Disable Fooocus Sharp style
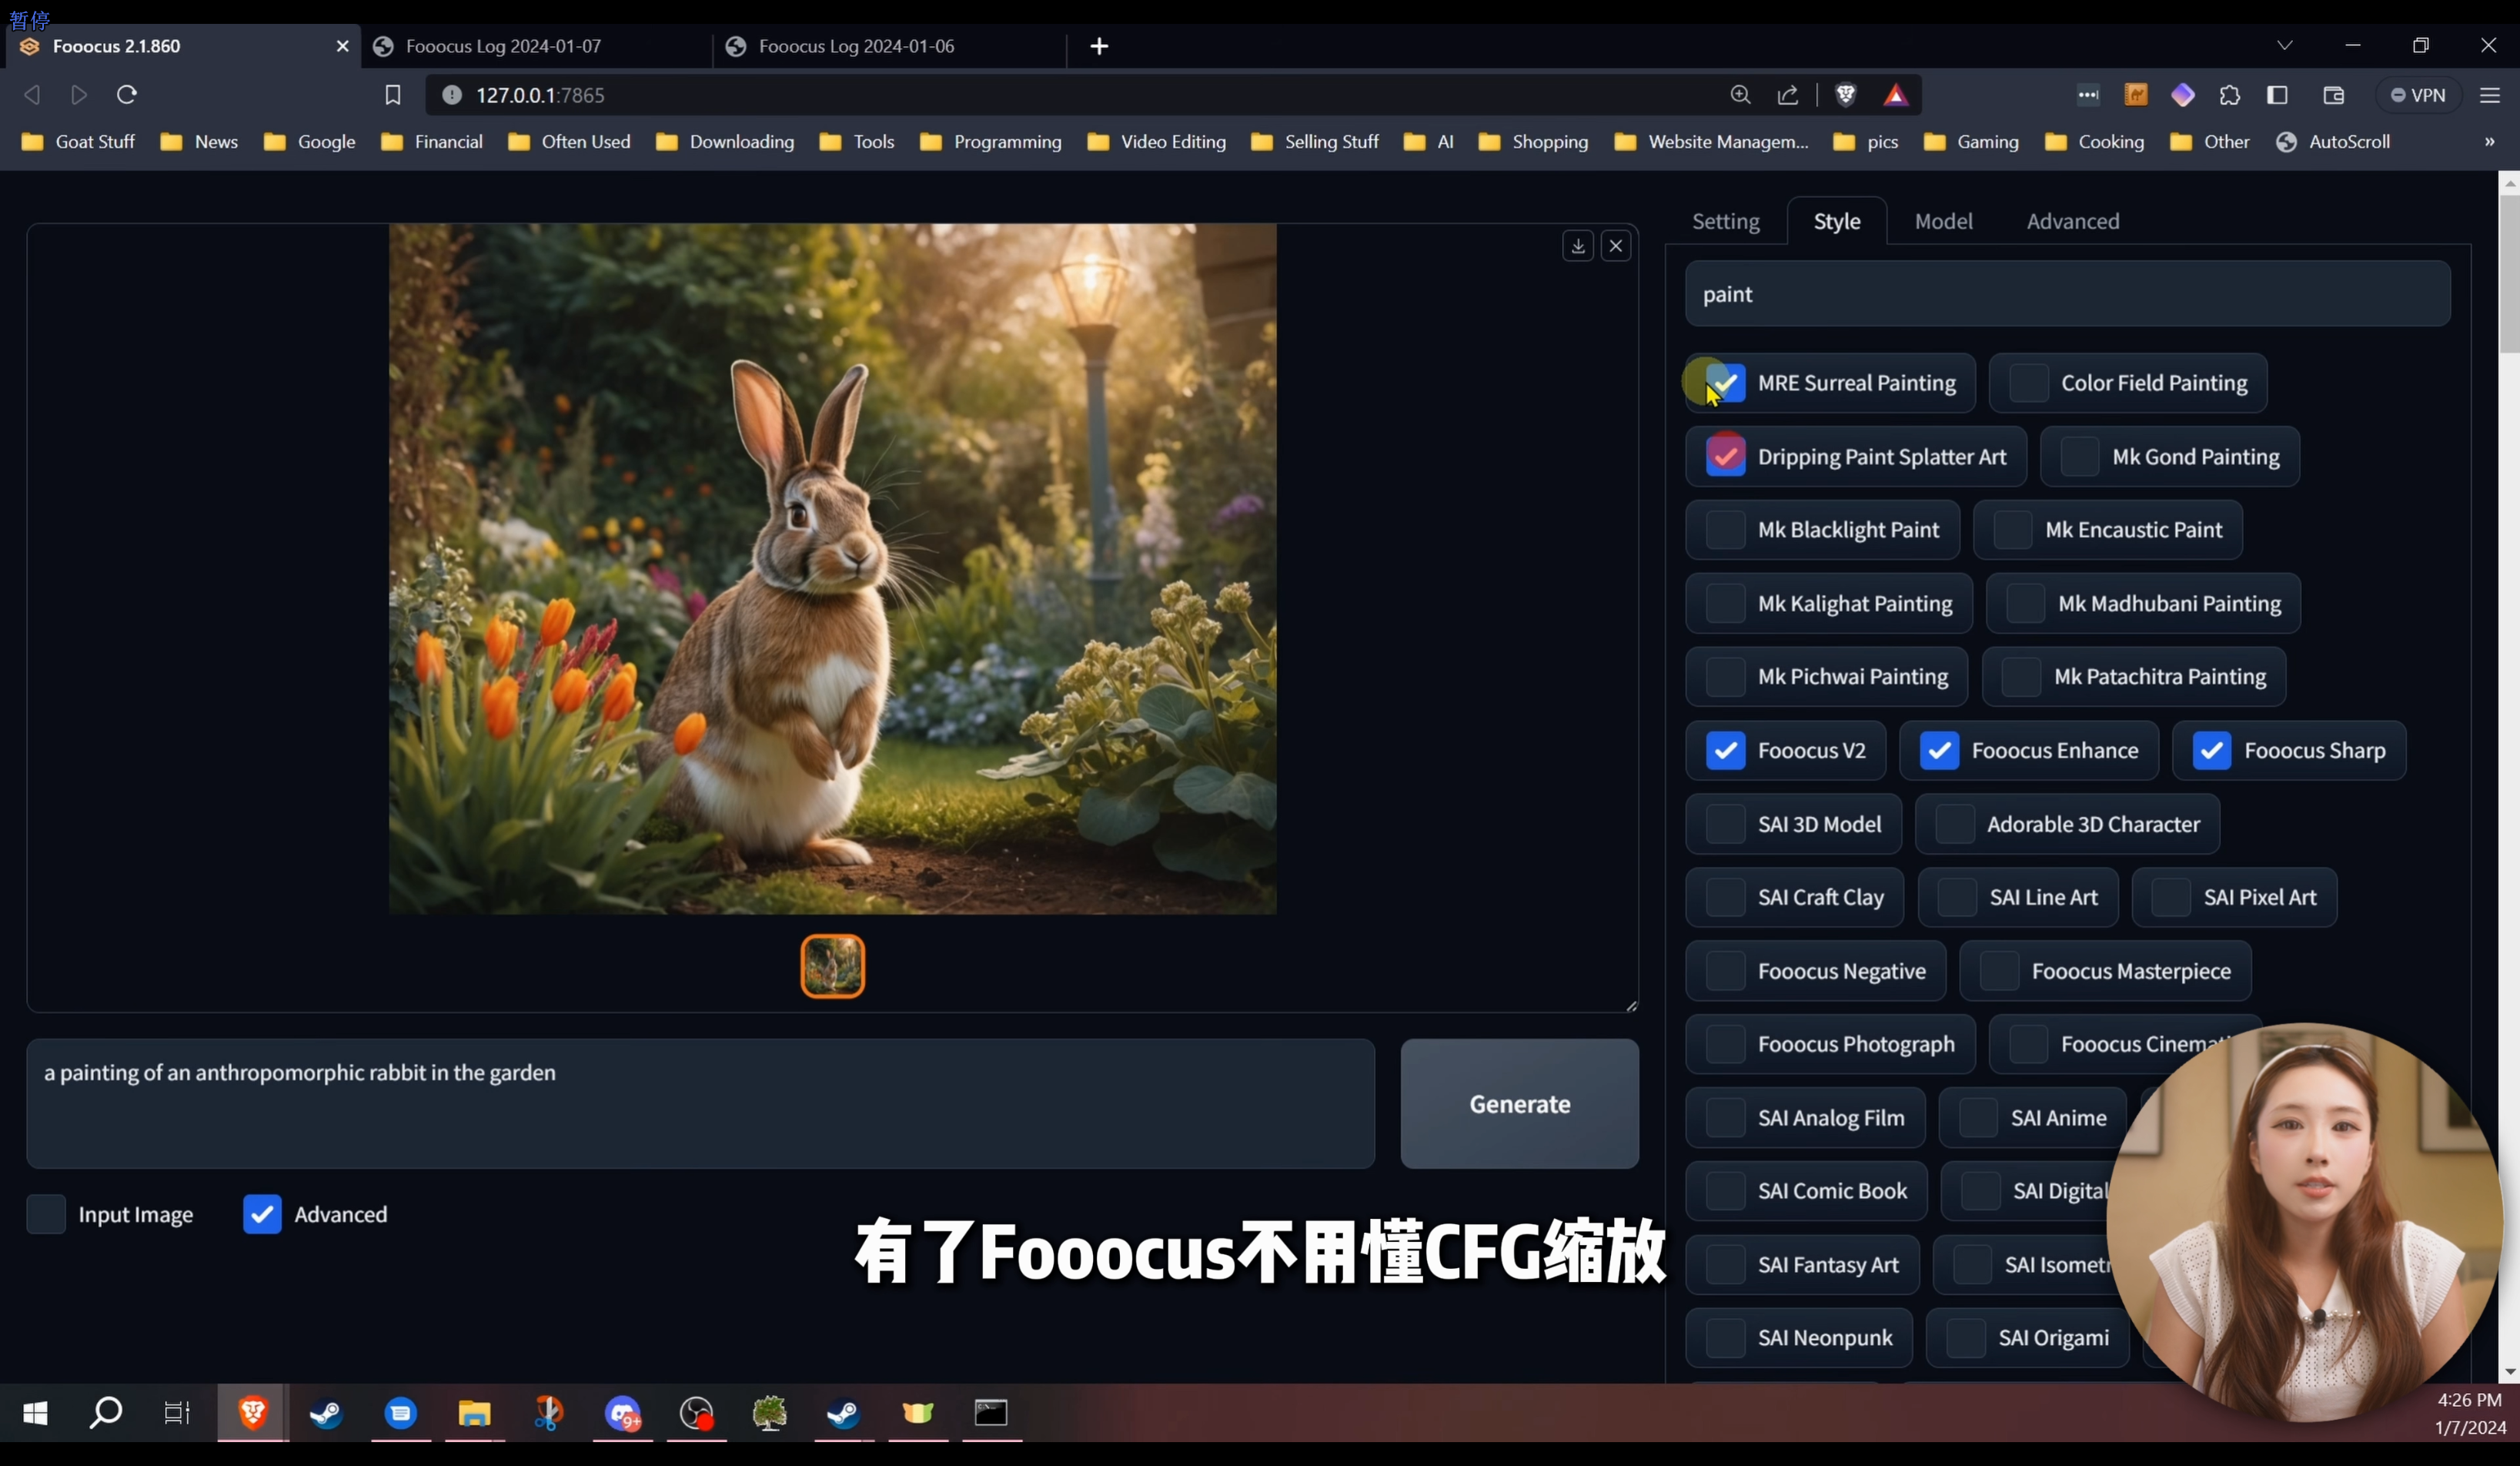 [x=2211, y=751]
